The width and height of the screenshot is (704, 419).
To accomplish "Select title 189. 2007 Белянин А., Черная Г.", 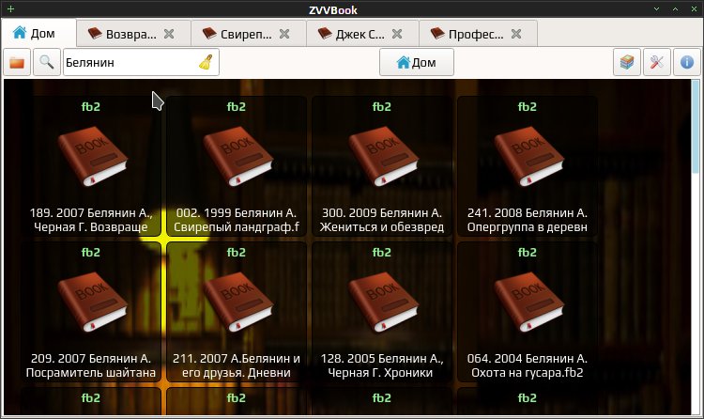I will [x=91, y=220].
